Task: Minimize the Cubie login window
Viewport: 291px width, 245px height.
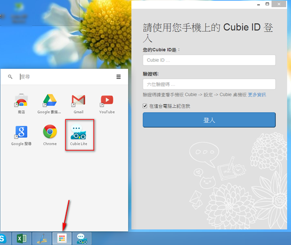Action: click(259, 4)
